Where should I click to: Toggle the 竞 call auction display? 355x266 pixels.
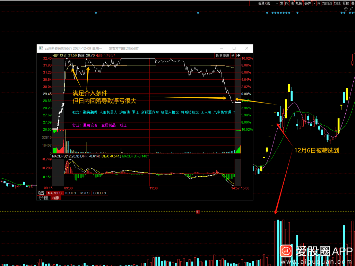[233, 55]
